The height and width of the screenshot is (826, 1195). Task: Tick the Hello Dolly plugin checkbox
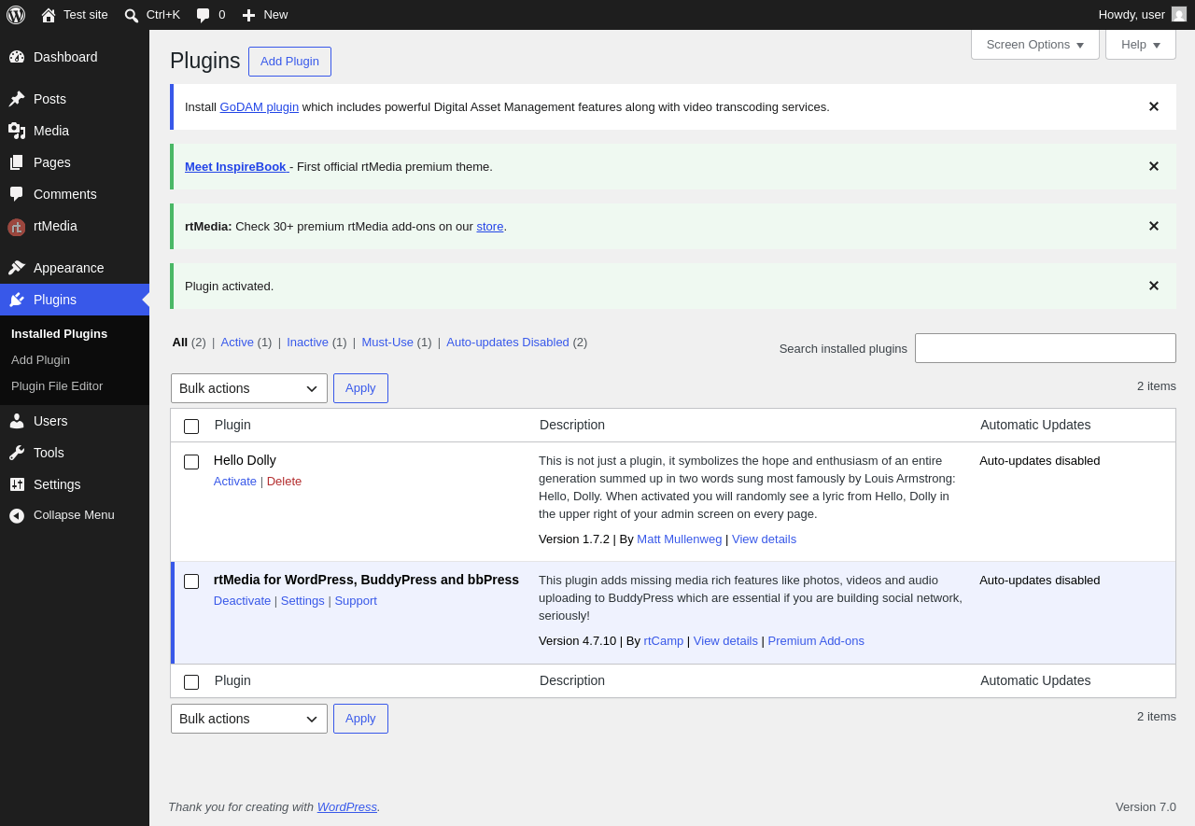pos(191,462)
